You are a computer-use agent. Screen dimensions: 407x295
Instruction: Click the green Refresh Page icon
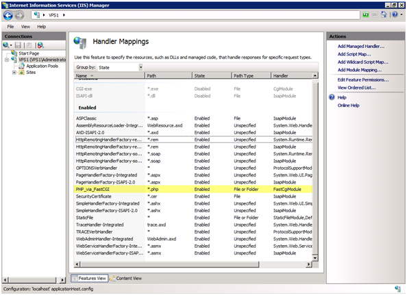point(366,15)
